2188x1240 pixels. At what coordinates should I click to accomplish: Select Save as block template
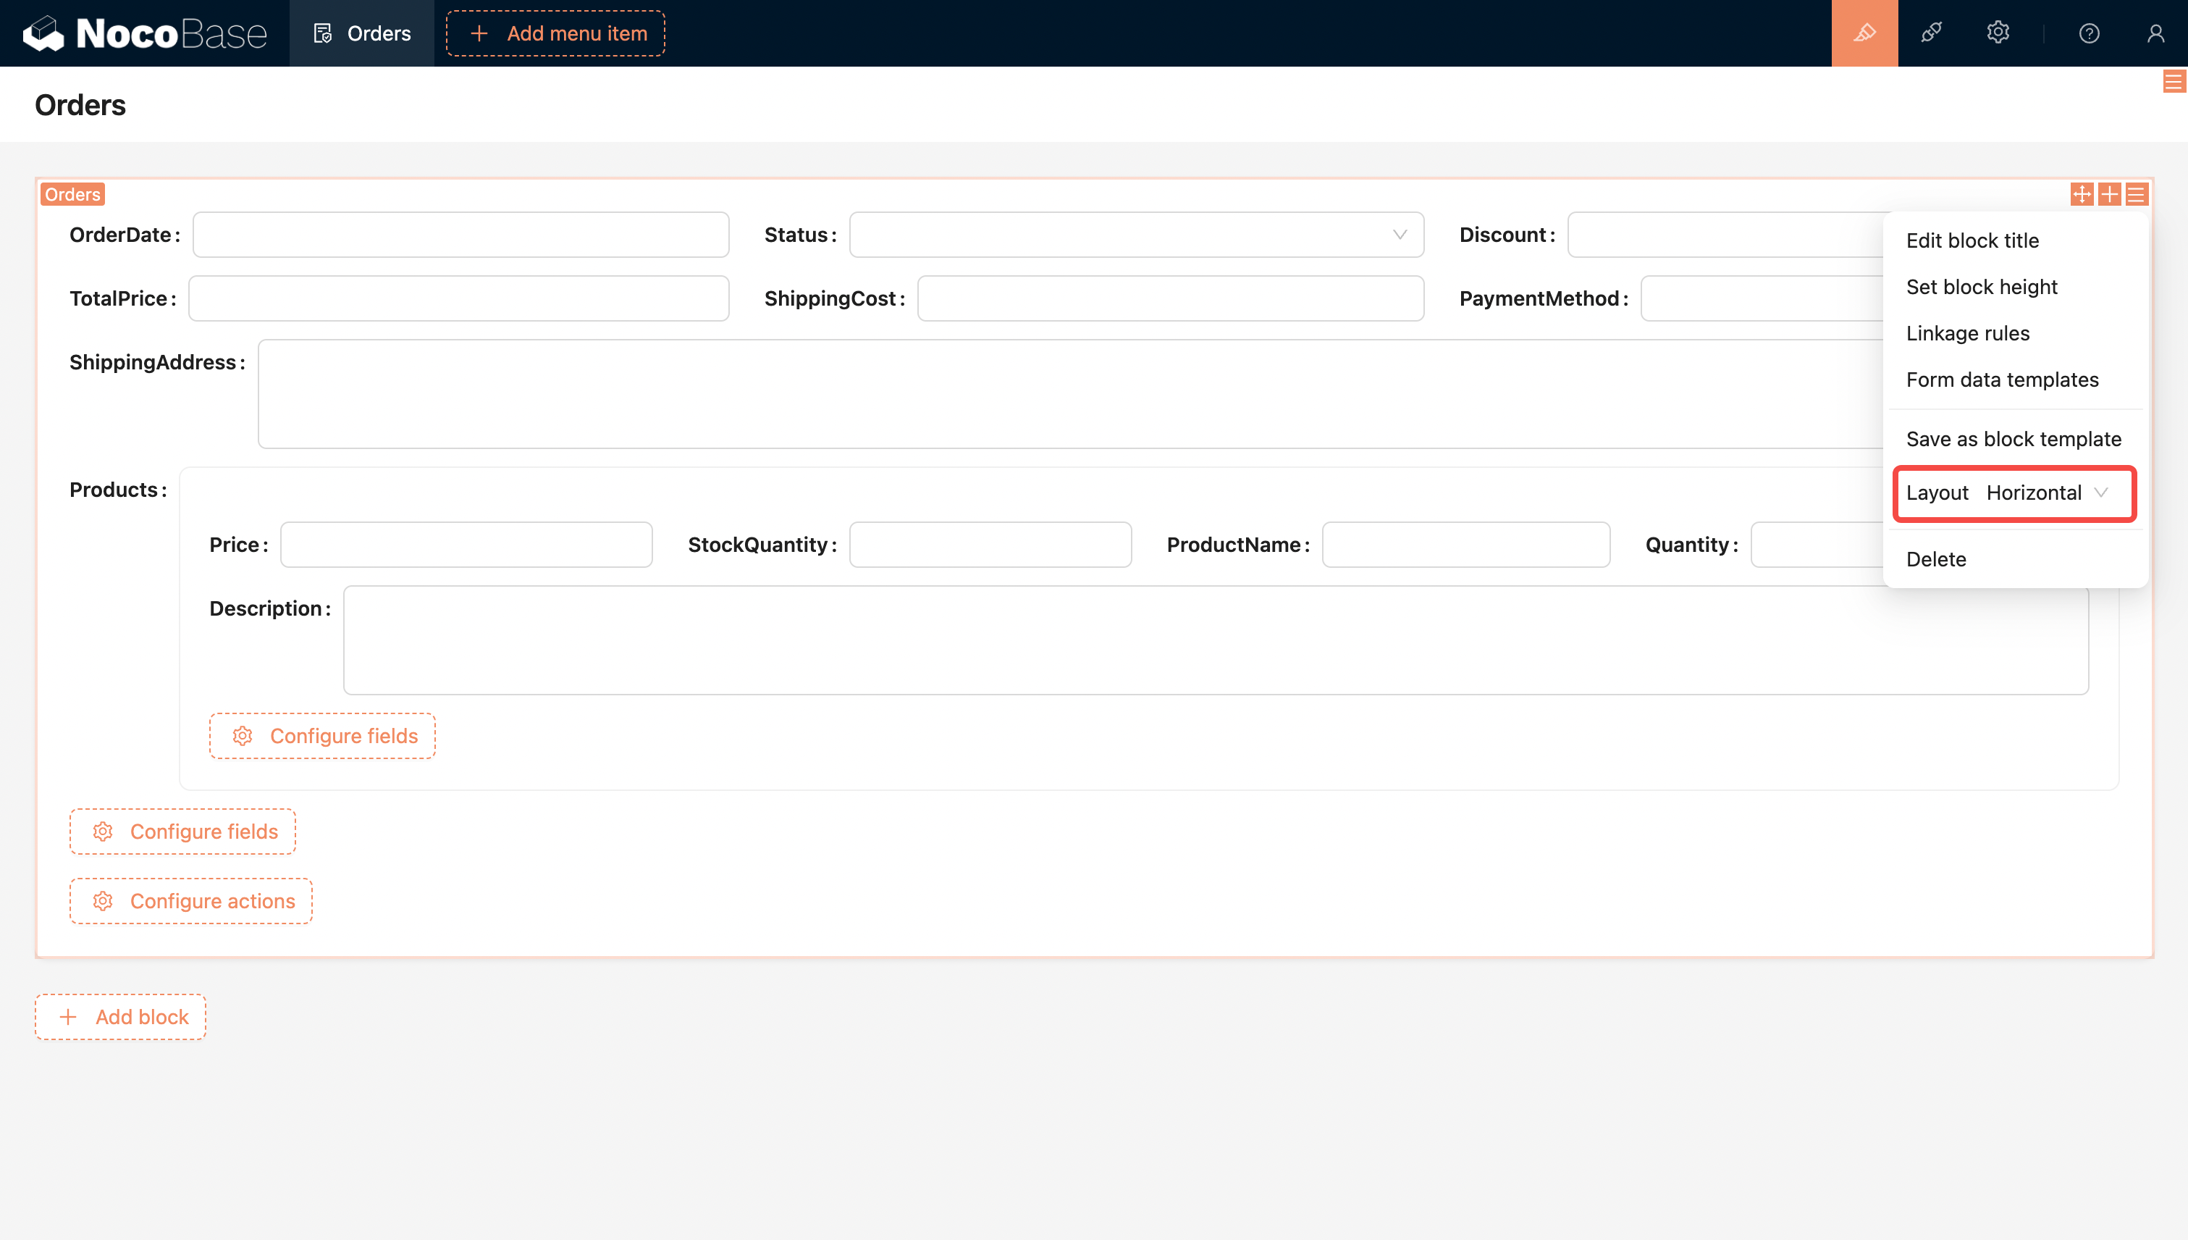pos(2013,439)
